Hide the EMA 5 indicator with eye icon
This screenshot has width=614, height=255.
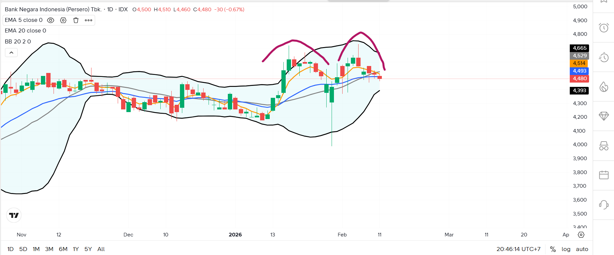(x=51, y=20)
